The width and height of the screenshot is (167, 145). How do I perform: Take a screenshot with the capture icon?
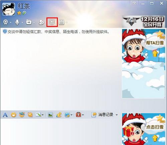pos(67,115)
